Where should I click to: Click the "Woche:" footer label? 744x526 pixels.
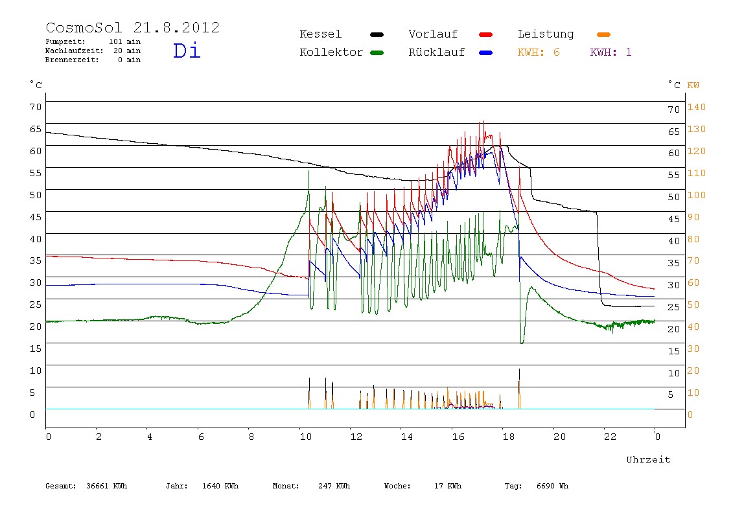pyautogui.click(x=397, y=486)
